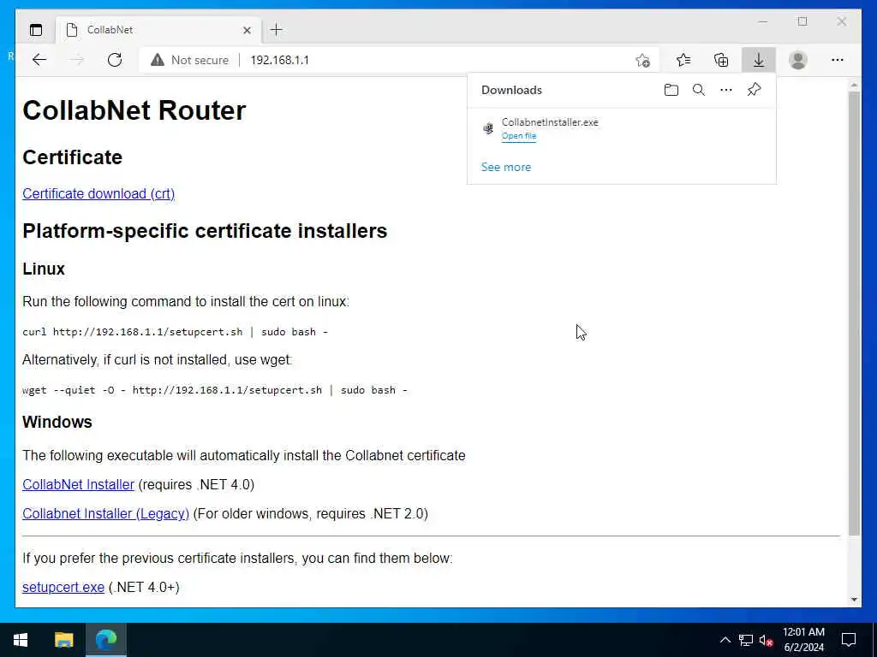Add this page to favorites
This screenshot has width=877, height=657.
[642, 60]
